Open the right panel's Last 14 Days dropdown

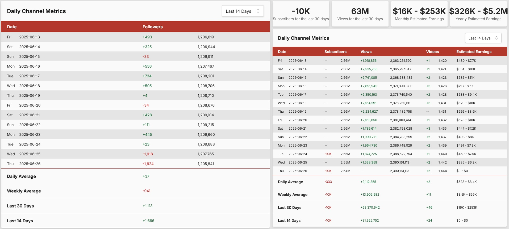pyautogui.click(x=483, y=38)
